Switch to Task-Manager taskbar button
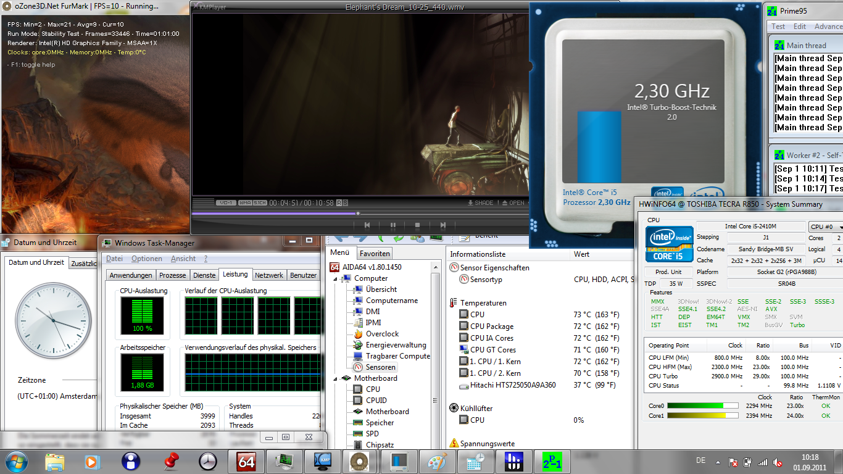Image resolution: width=843 pixels, height=474 pixels. coord(284,462)
